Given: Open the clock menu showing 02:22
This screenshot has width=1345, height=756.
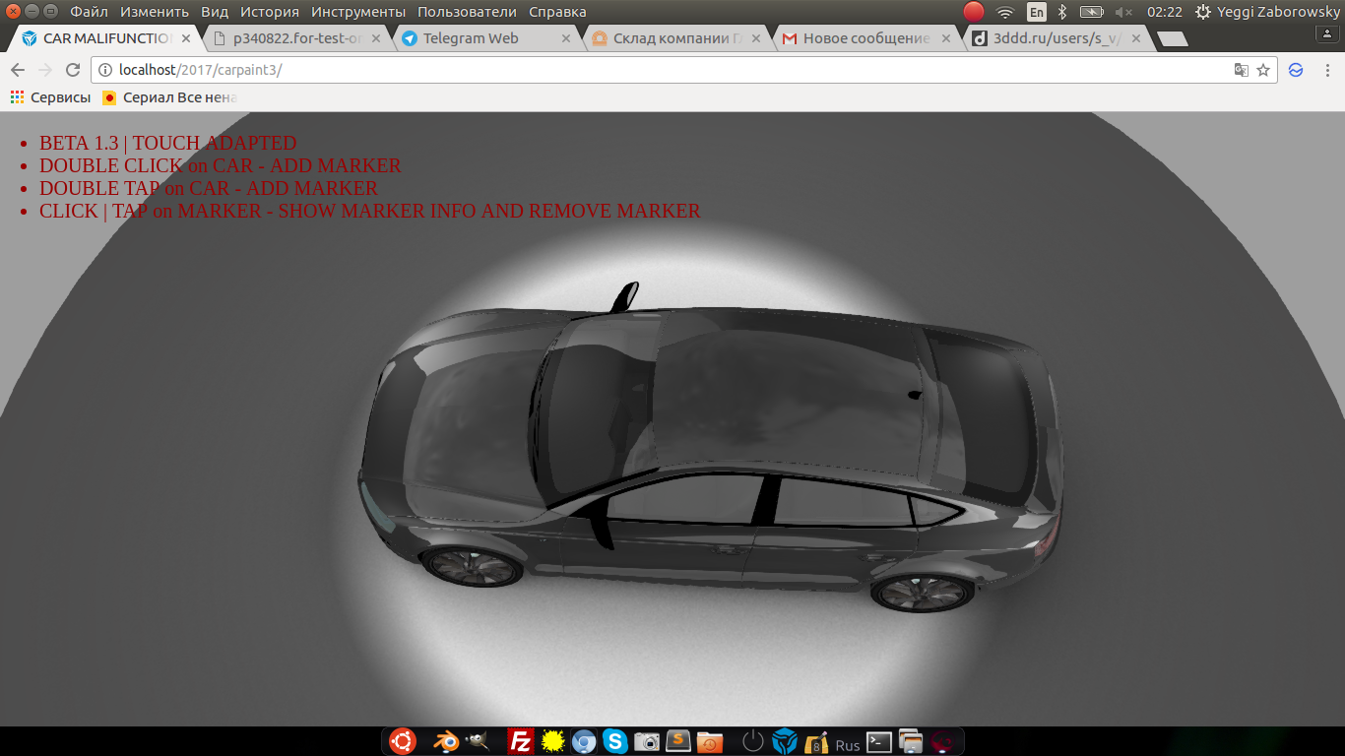Looking at the screenshot, I should tap(1165, 12).
